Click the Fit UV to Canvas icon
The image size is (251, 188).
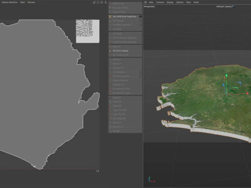110,51
